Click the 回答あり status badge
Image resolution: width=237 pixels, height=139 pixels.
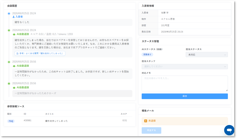[x=147, y=55]
